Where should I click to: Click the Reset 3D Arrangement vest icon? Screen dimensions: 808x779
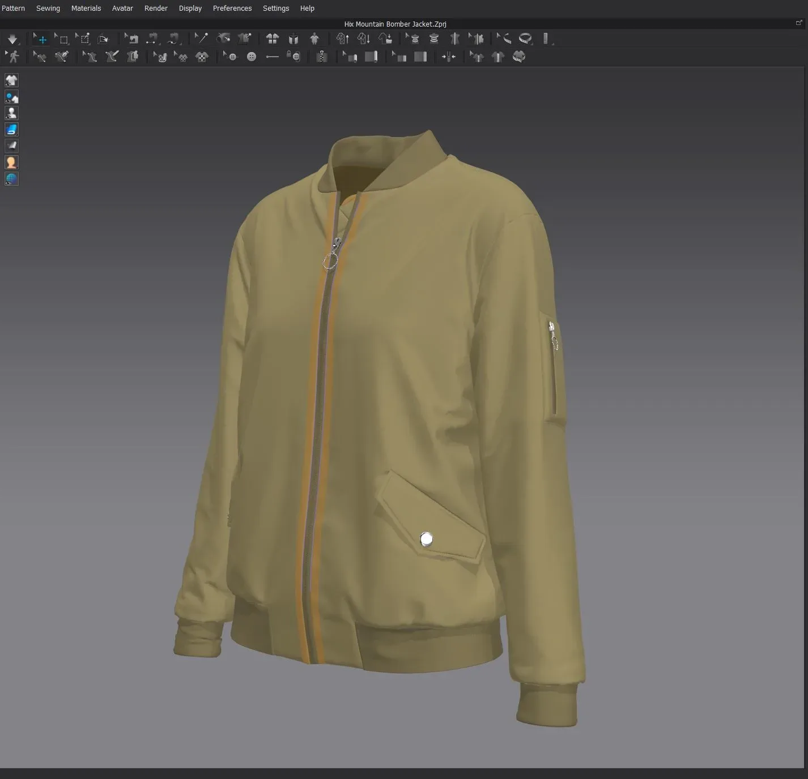pyautogui.click(x=294, y=38)
